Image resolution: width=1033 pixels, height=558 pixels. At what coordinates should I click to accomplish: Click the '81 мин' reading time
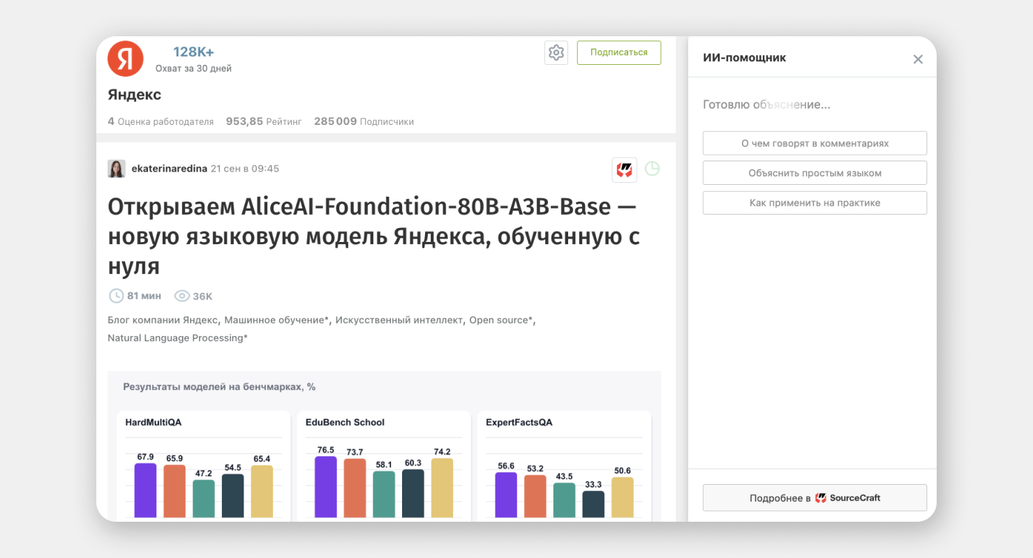point(144,296)
